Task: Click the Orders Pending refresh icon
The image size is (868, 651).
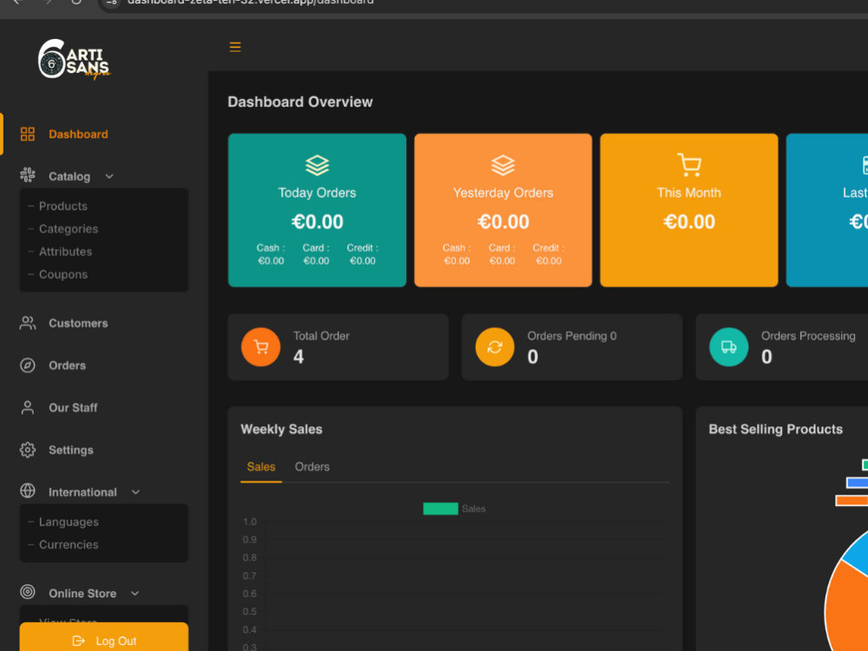Action: point(495,347)
